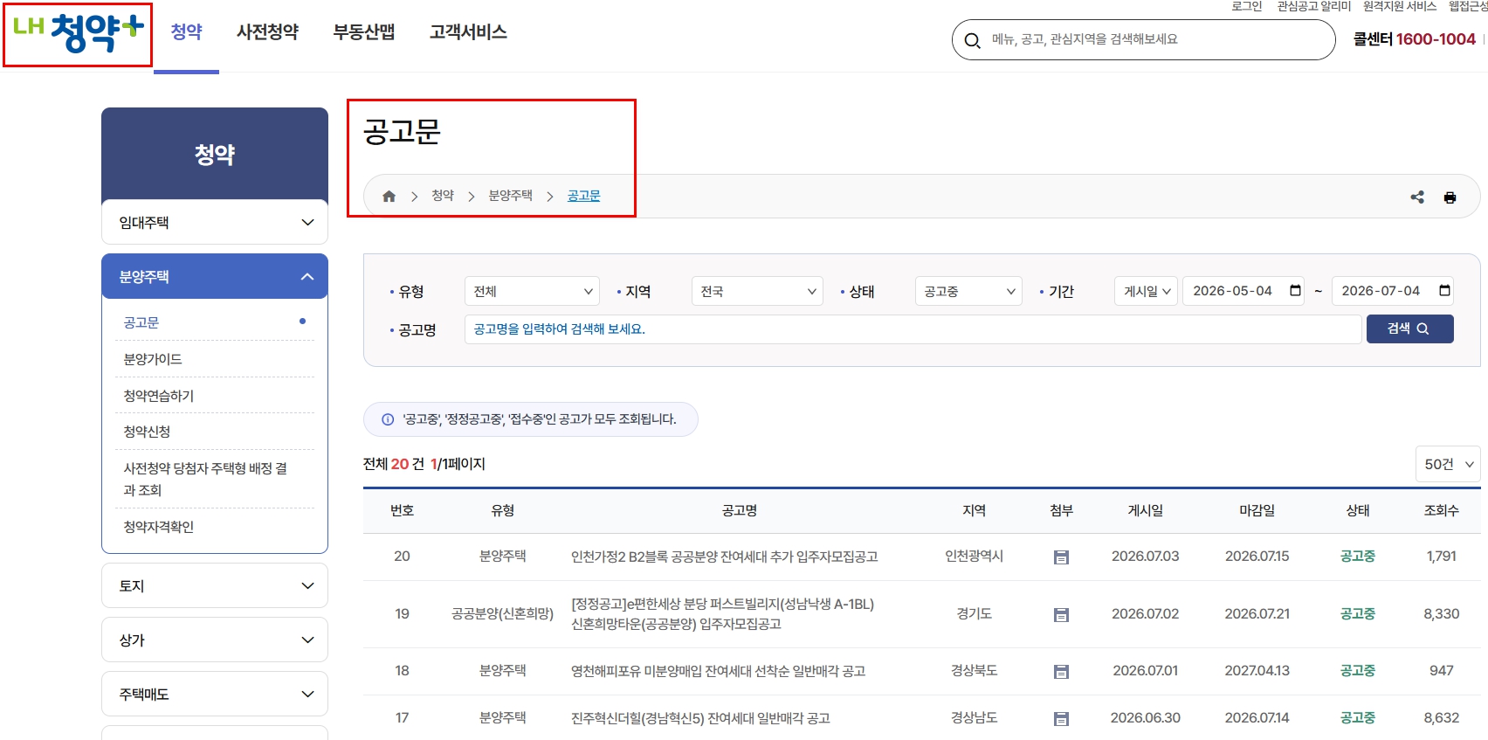Viewport: 1488px width, 740px height.
Task: Click 분양주택 in the breadcrumb
Action: (511, 196)
